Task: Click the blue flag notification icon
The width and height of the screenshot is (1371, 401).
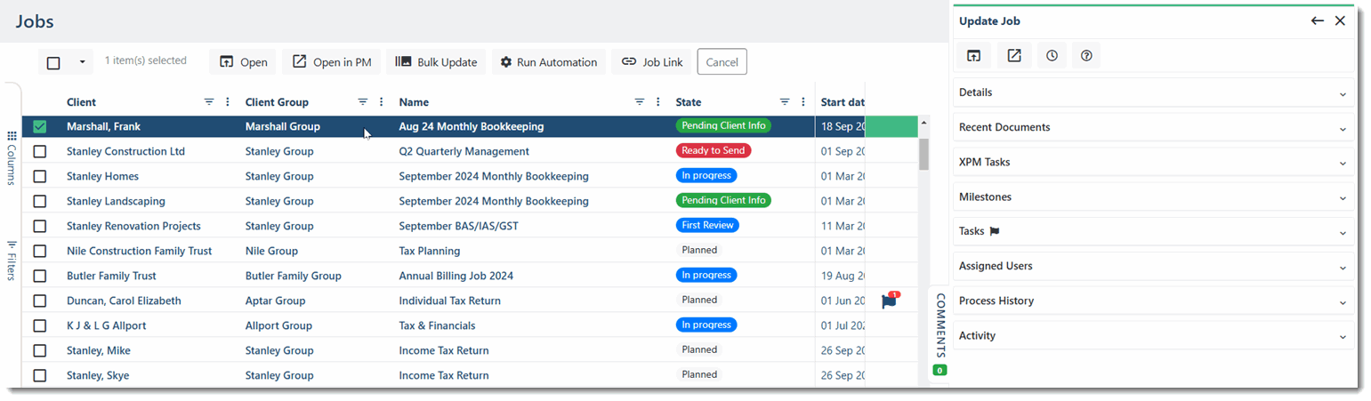Action: [x=890, y=301]
